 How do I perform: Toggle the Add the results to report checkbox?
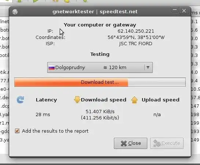pos(17,131)
